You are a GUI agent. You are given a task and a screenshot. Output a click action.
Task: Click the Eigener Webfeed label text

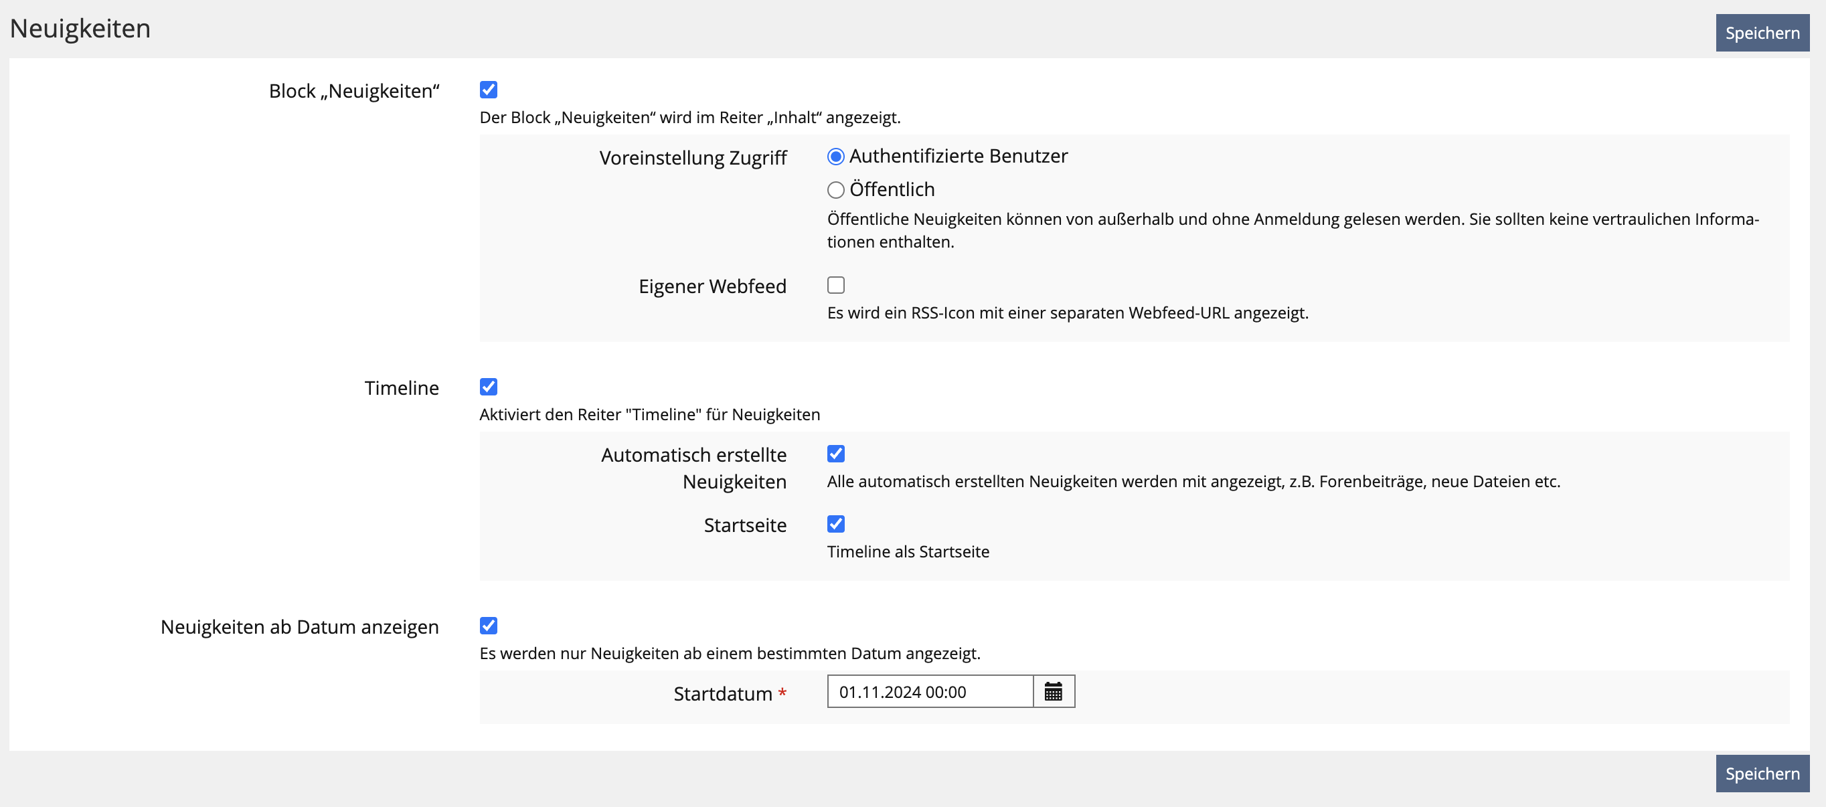712,286
